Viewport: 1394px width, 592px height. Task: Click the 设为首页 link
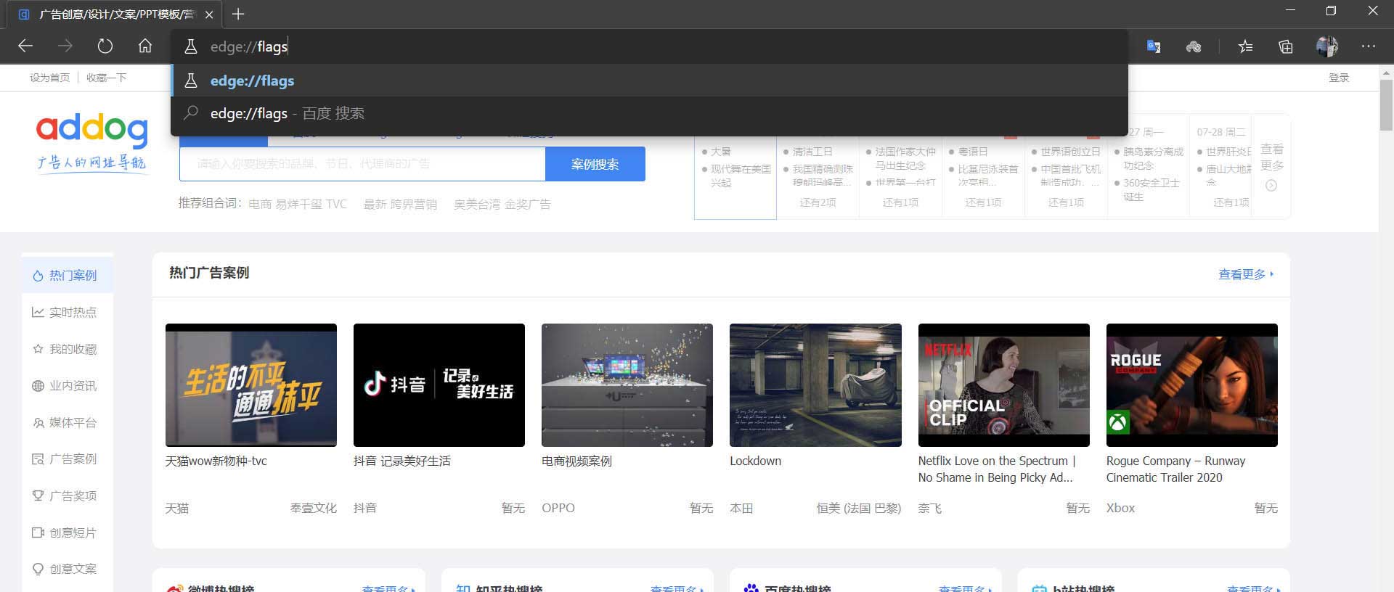[x=49, y=78]
